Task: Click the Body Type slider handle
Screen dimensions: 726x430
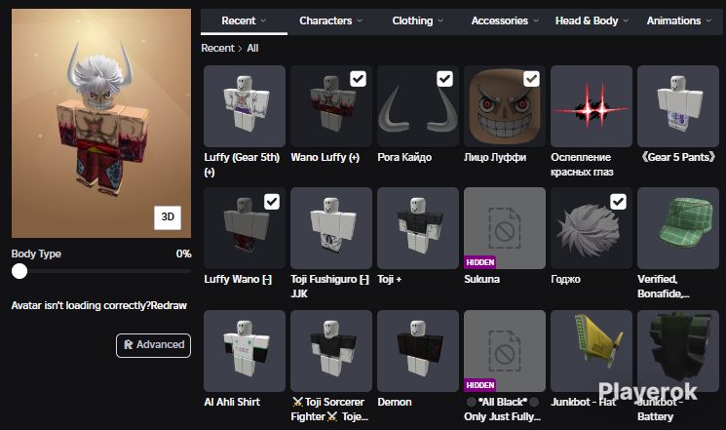Action: point(19,271)
